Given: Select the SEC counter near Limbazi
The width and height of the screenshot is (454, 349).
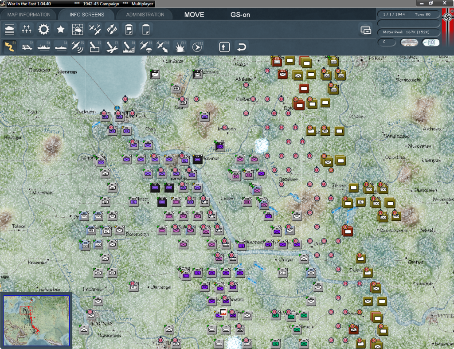Looking at the screenshot, I should coord(176,88).
